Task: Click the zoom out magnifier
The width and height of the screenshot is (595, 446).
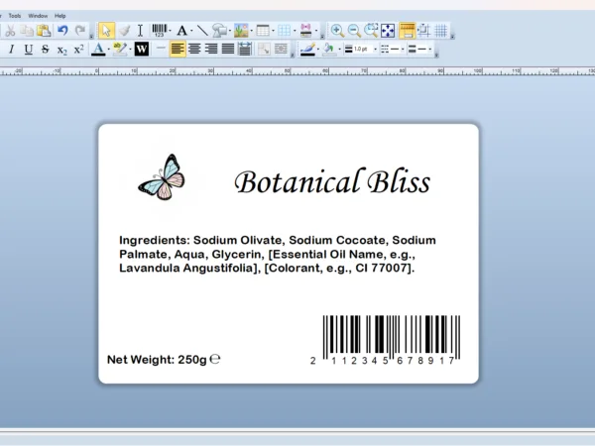Action: click(x=354, y=31)
